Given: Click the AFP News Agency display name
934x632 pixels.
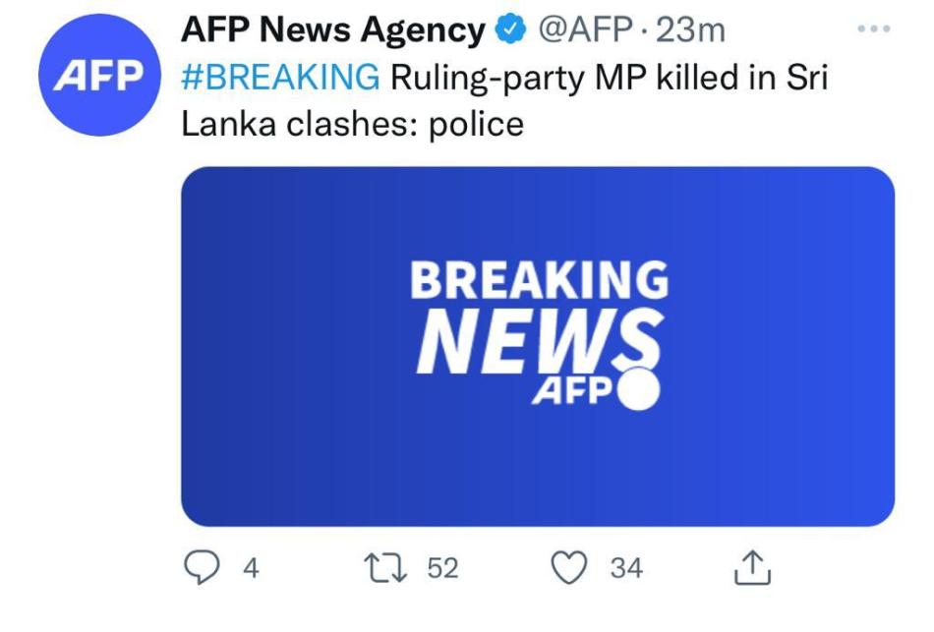Looking at the screenshot, I should point(333,31).
